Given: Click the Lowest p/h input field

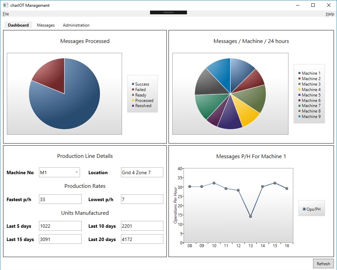Looking at the screenshot, I should (142, 199).
